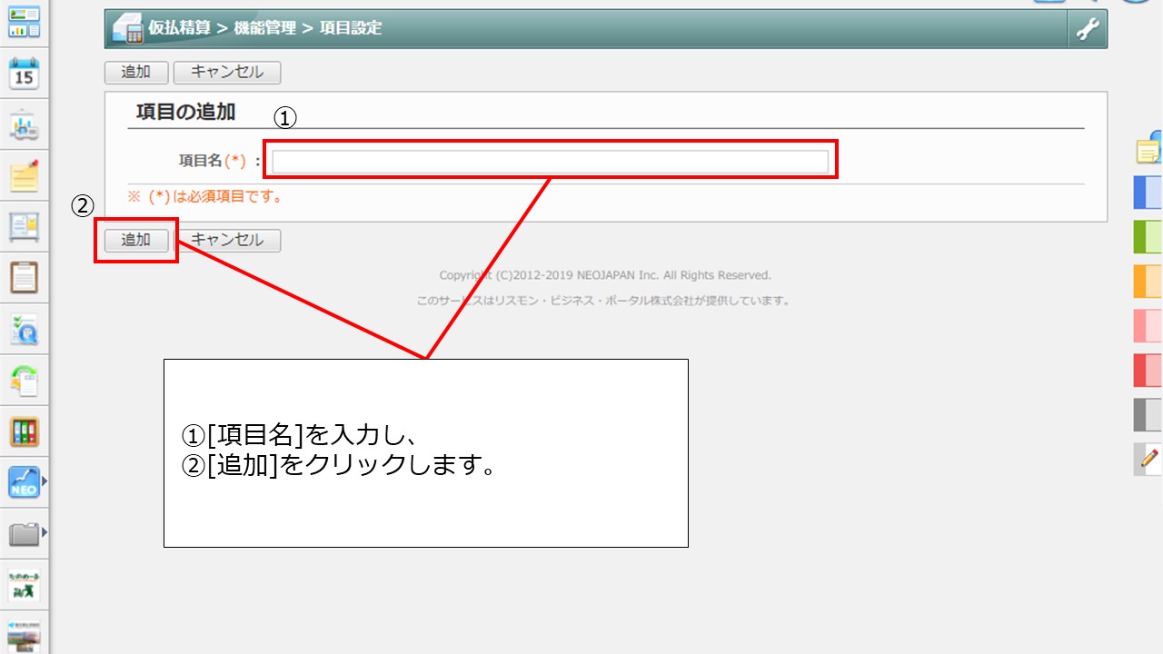Click the upper 追加 button above the form
The image size is (1163, 654).
[x=135, y=73]
